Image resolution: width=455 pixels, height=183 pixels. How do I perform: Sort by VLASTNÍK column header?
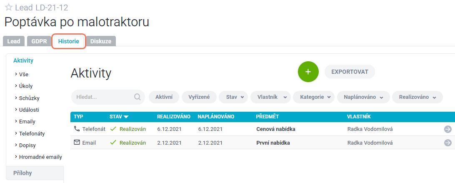(x=359, y=116)
